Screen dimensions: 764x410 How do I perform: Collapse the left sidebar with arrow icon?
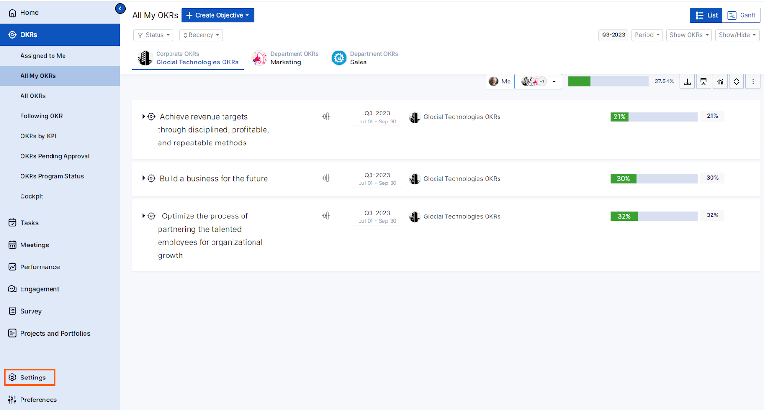(x=120, y=9)
